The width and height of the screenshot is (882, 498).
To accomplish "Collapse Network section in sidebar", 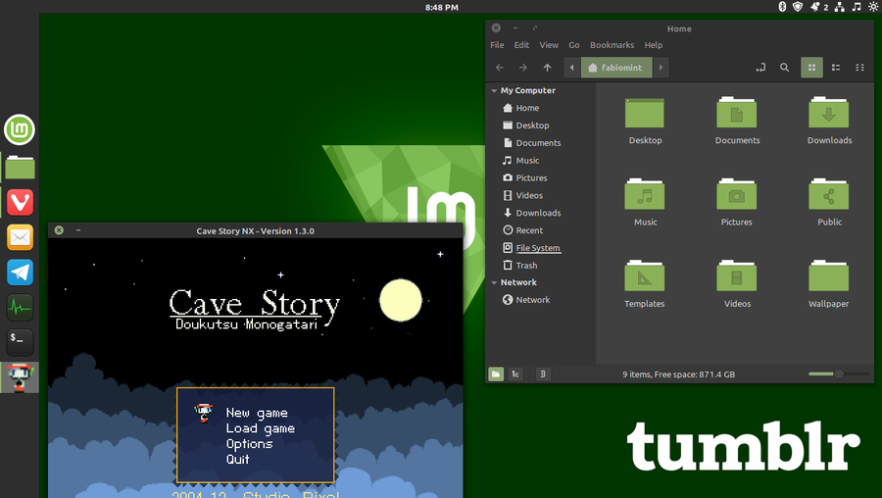I will pyautogui.click(x=494, y=282).
